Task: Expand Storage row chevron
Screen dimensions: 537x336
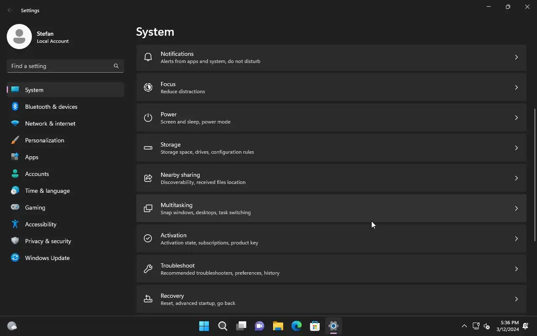Action: tap(516, 148)
